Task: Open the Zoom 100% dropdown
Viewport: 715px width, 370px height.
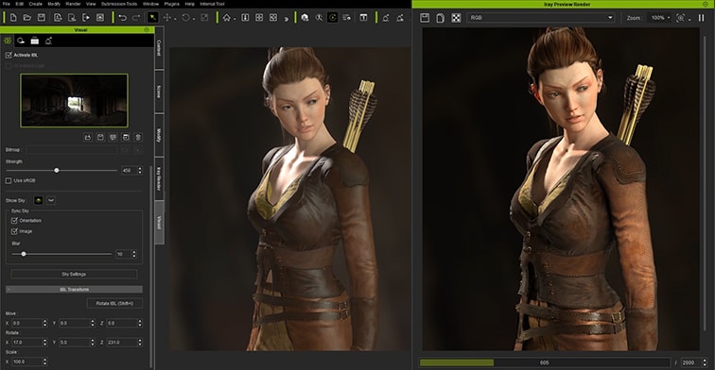Action: (660, 18)
